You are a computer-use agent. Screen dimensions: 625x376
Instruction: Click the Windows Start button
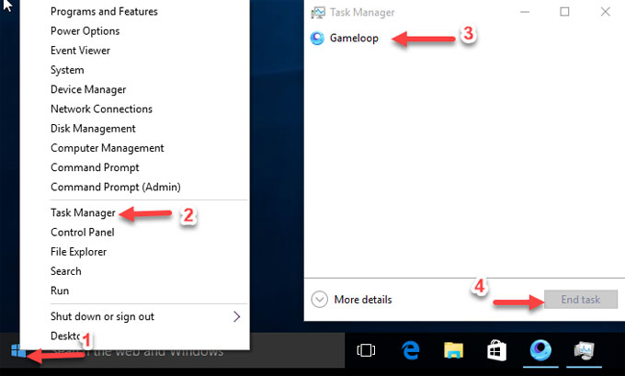(x=18, y=351)
